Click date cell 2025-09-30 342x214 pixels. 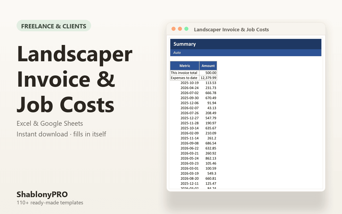point(190,98)
